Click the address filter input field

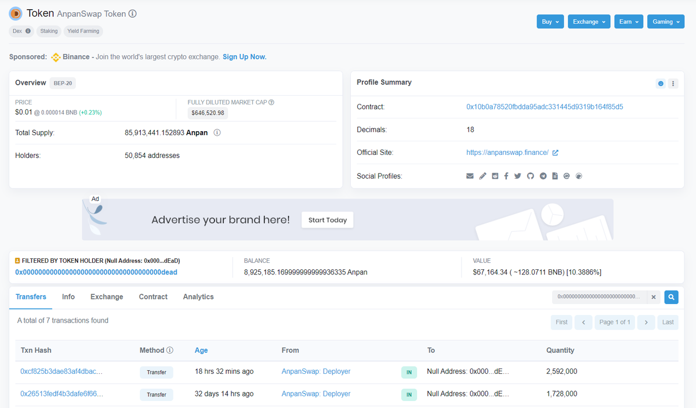(x=599, y=297)
